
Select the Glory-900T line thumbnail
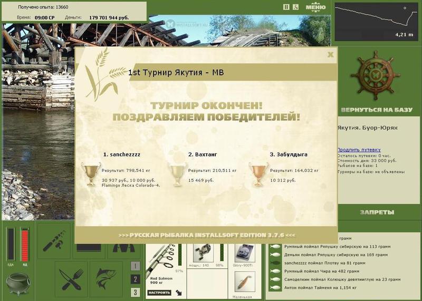click(x=244, y=253)
